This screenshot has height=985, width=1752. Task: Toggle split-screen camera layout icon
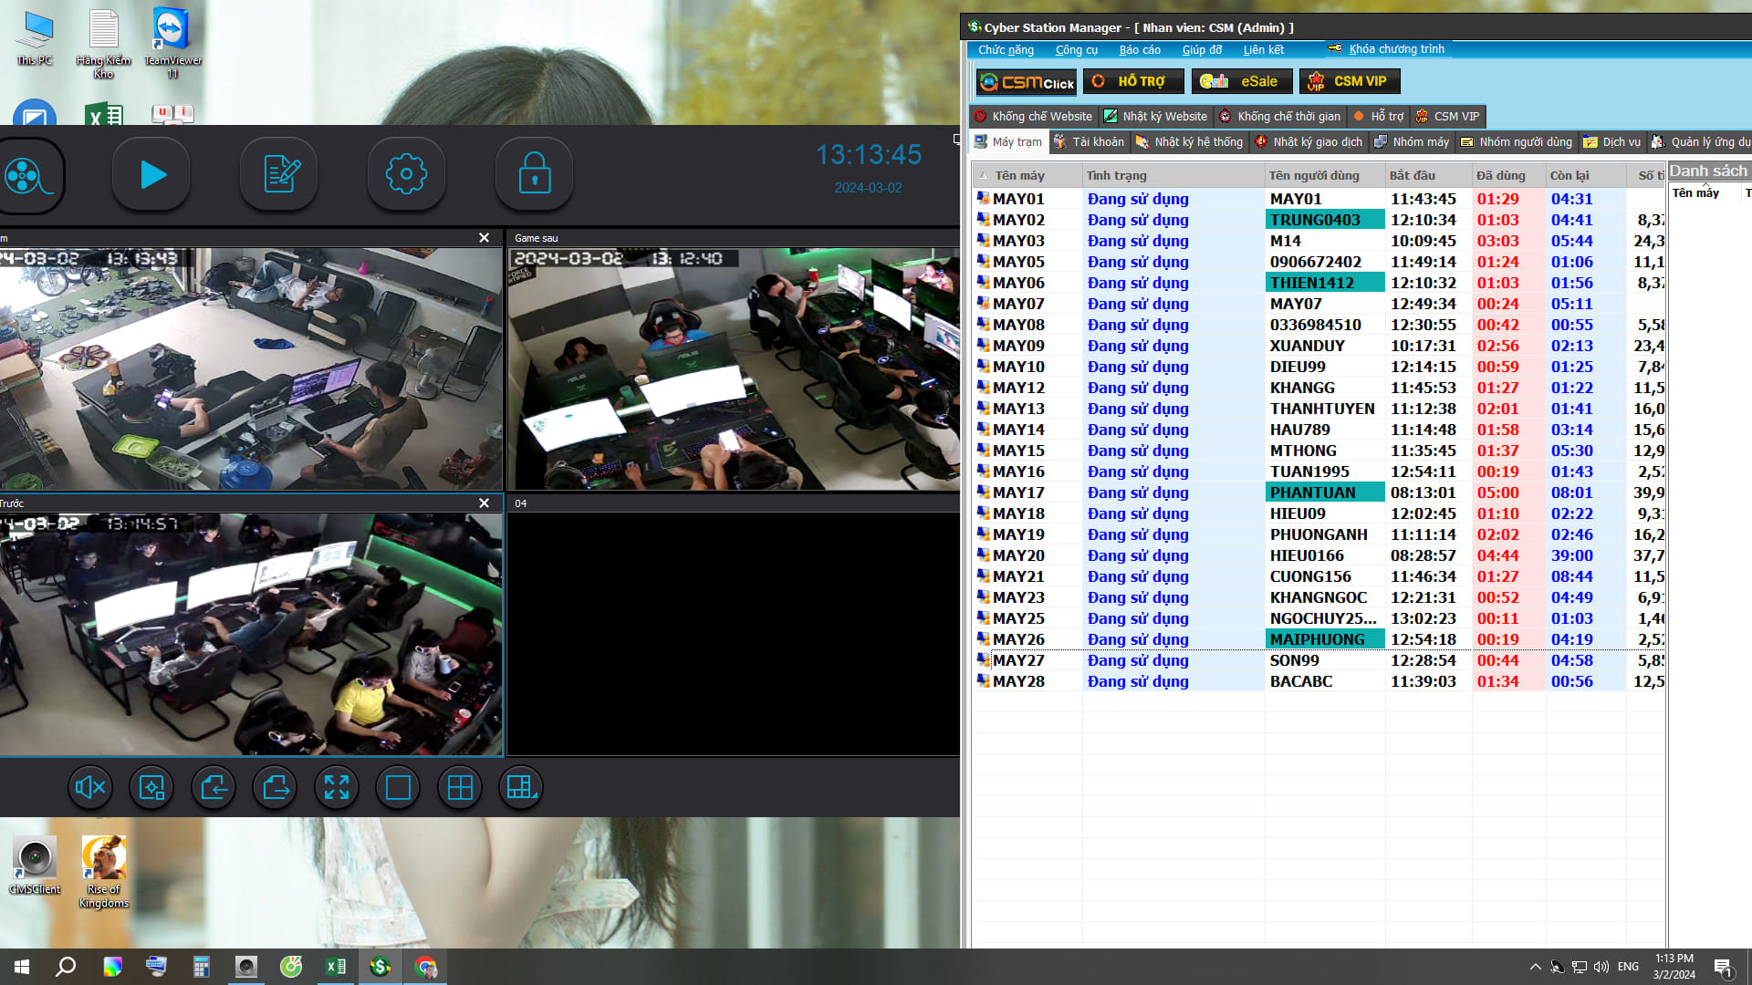coord(460,786)
